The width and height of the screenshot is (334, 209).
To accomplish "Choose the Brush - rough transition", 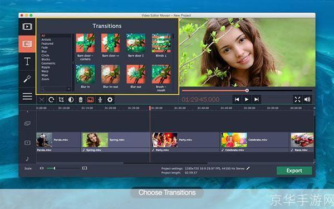I will 161,74.
